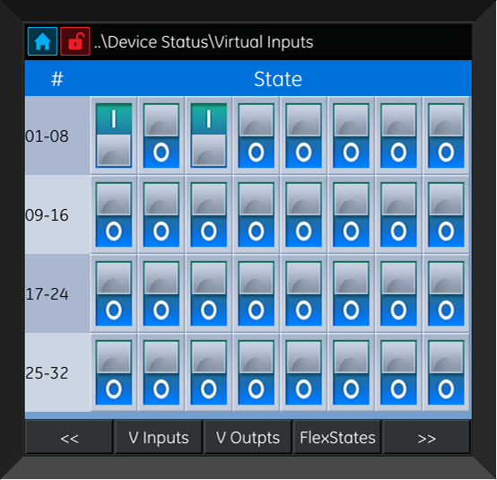The height and width of the screenshot is (480, 497).
Task: Toggle virtual input 13 switch
Action: pos(303,214)
